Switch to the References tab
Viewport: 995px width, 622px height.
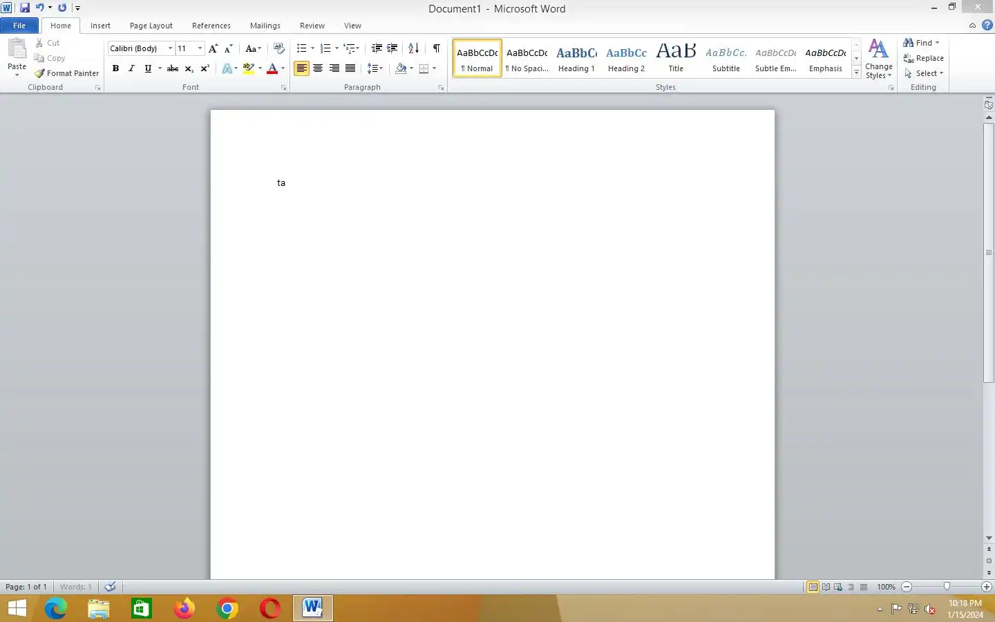pos(211,26)
